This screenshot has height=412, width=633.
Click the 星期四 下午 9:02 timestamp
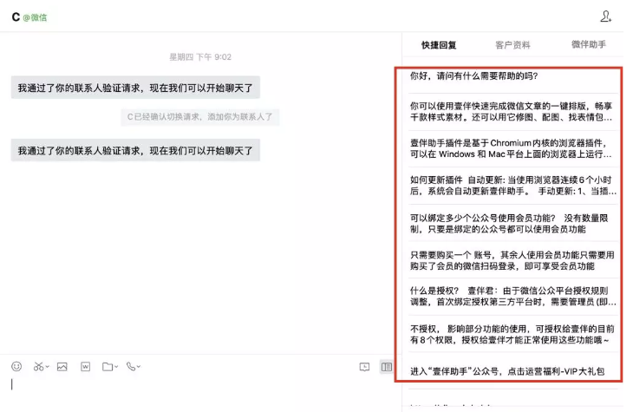pos(200,57)
